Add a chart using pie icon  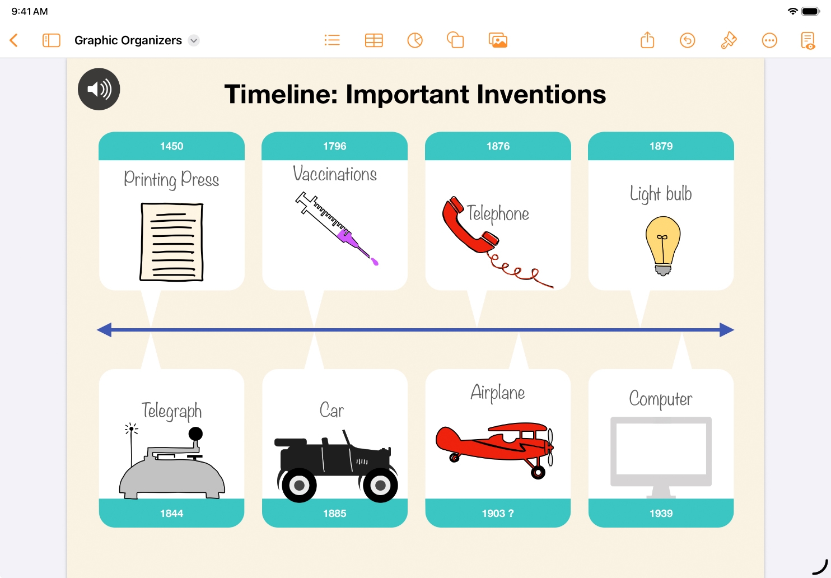(415, 40)
